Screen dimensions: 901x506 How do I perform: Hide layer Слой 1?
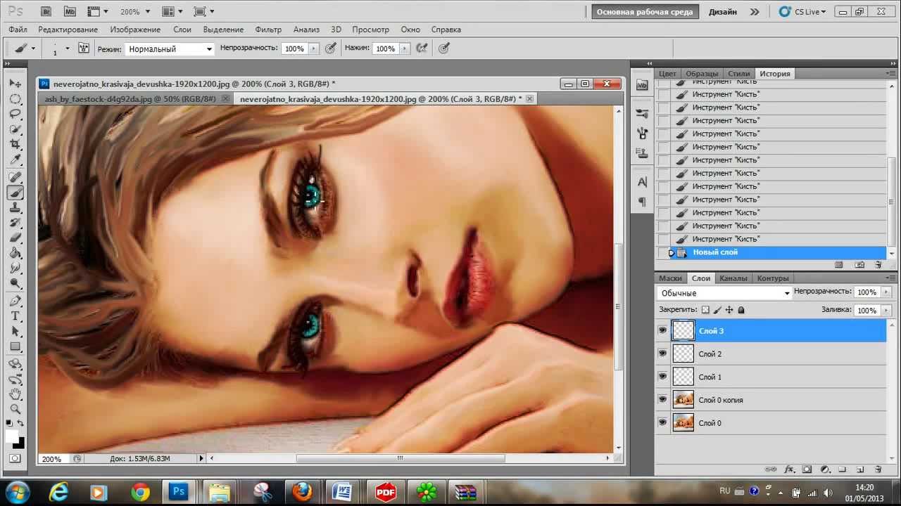tap(662, 377)
